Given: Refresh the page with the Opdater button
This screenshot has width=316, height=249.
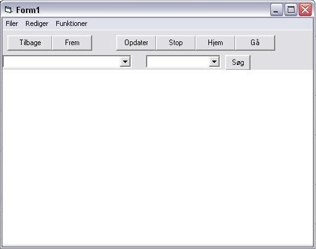Looking at the screenshot, I should [136, 43].
